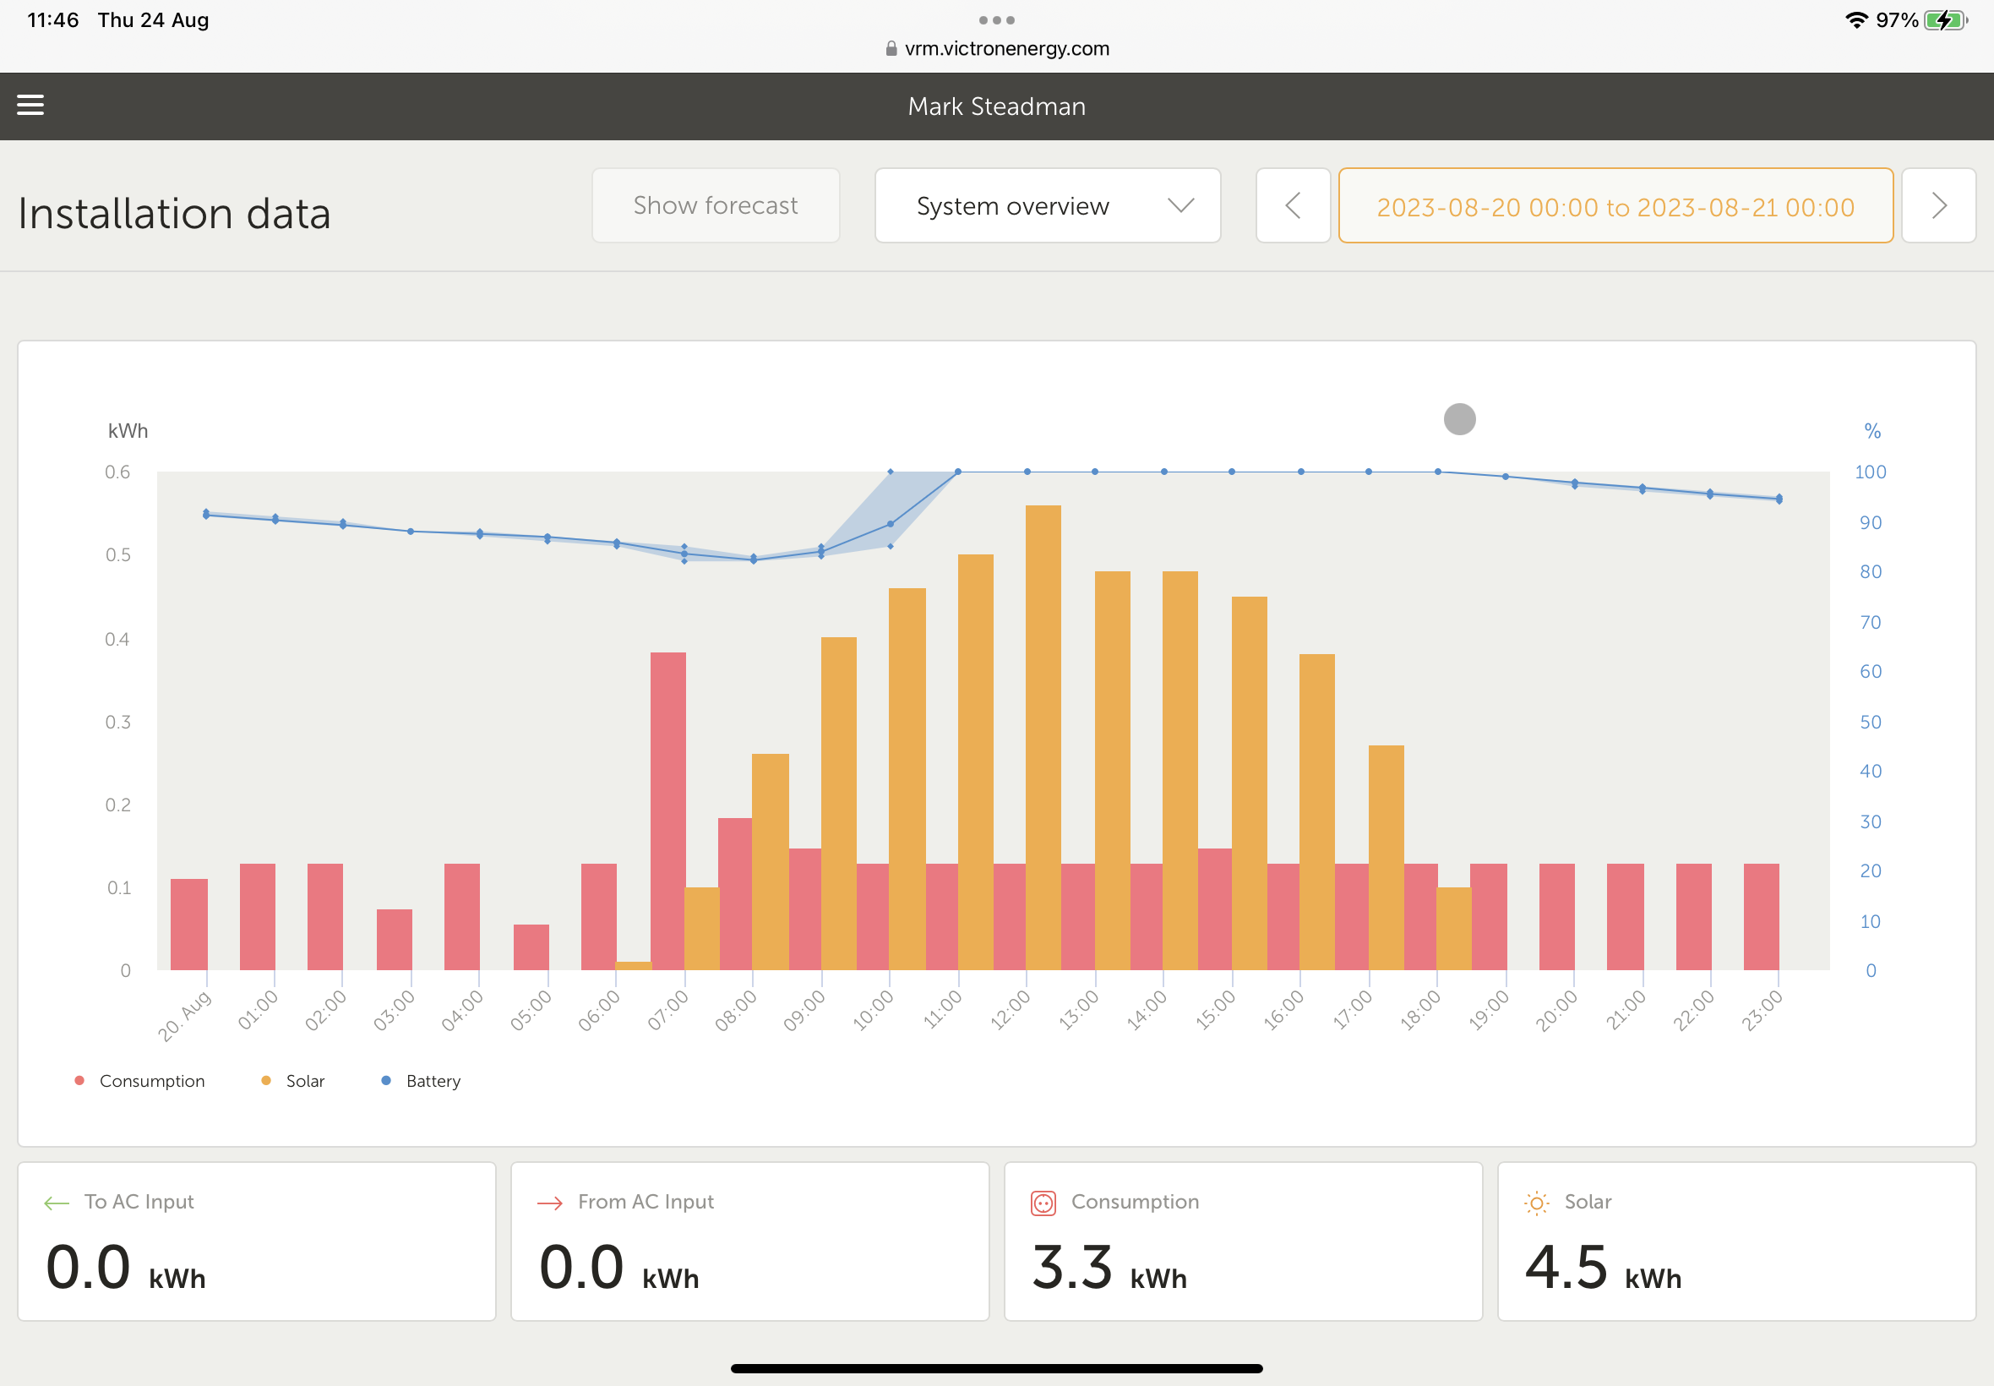
Task: Tap the three-dot multitasking control
Action: pos(996,20)
